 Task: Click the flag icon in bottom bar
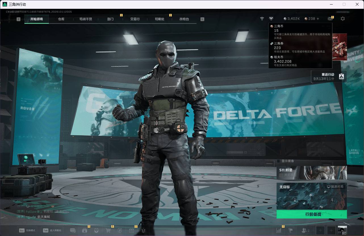[x=290, y=230]
